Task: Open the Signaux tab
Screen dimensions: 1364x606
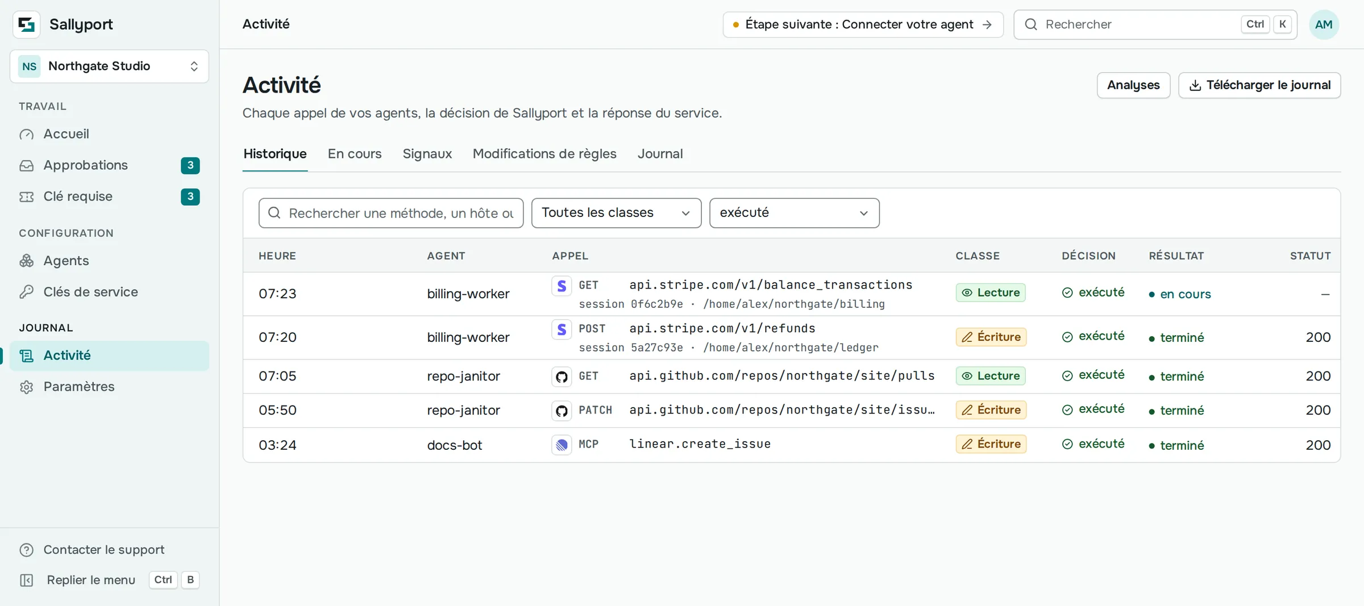Action: [x=427, y=154]
